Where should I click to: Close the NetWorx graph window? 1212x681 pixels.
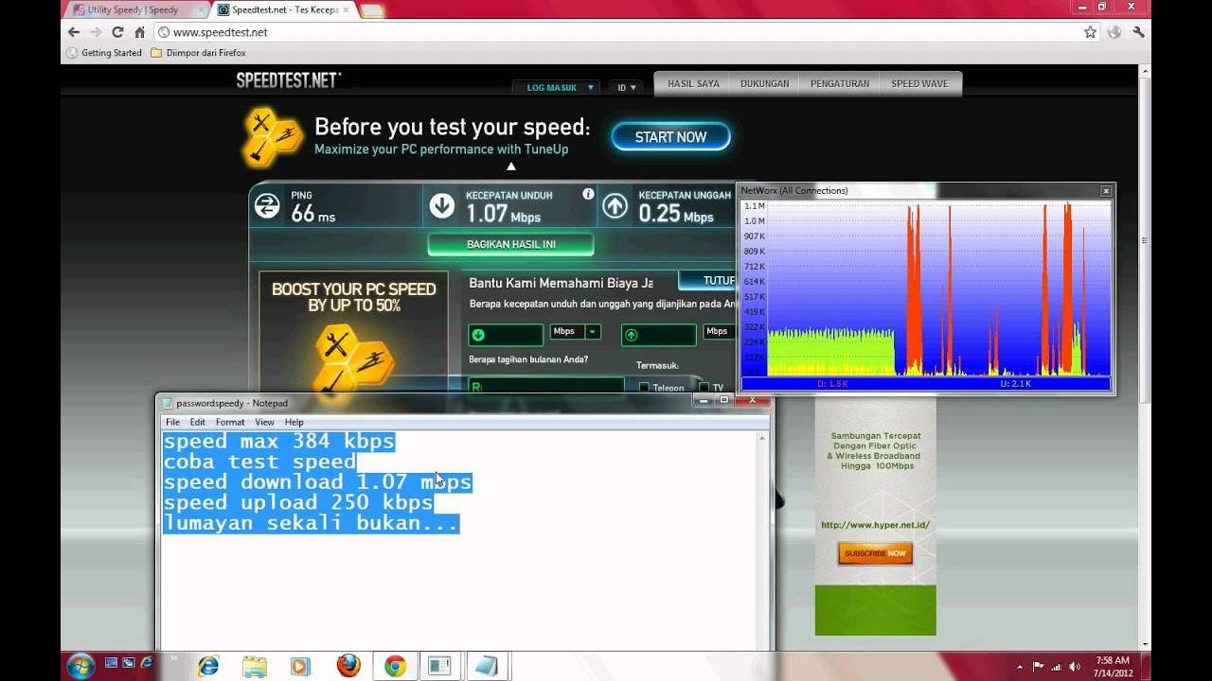tap(1105, 191)
